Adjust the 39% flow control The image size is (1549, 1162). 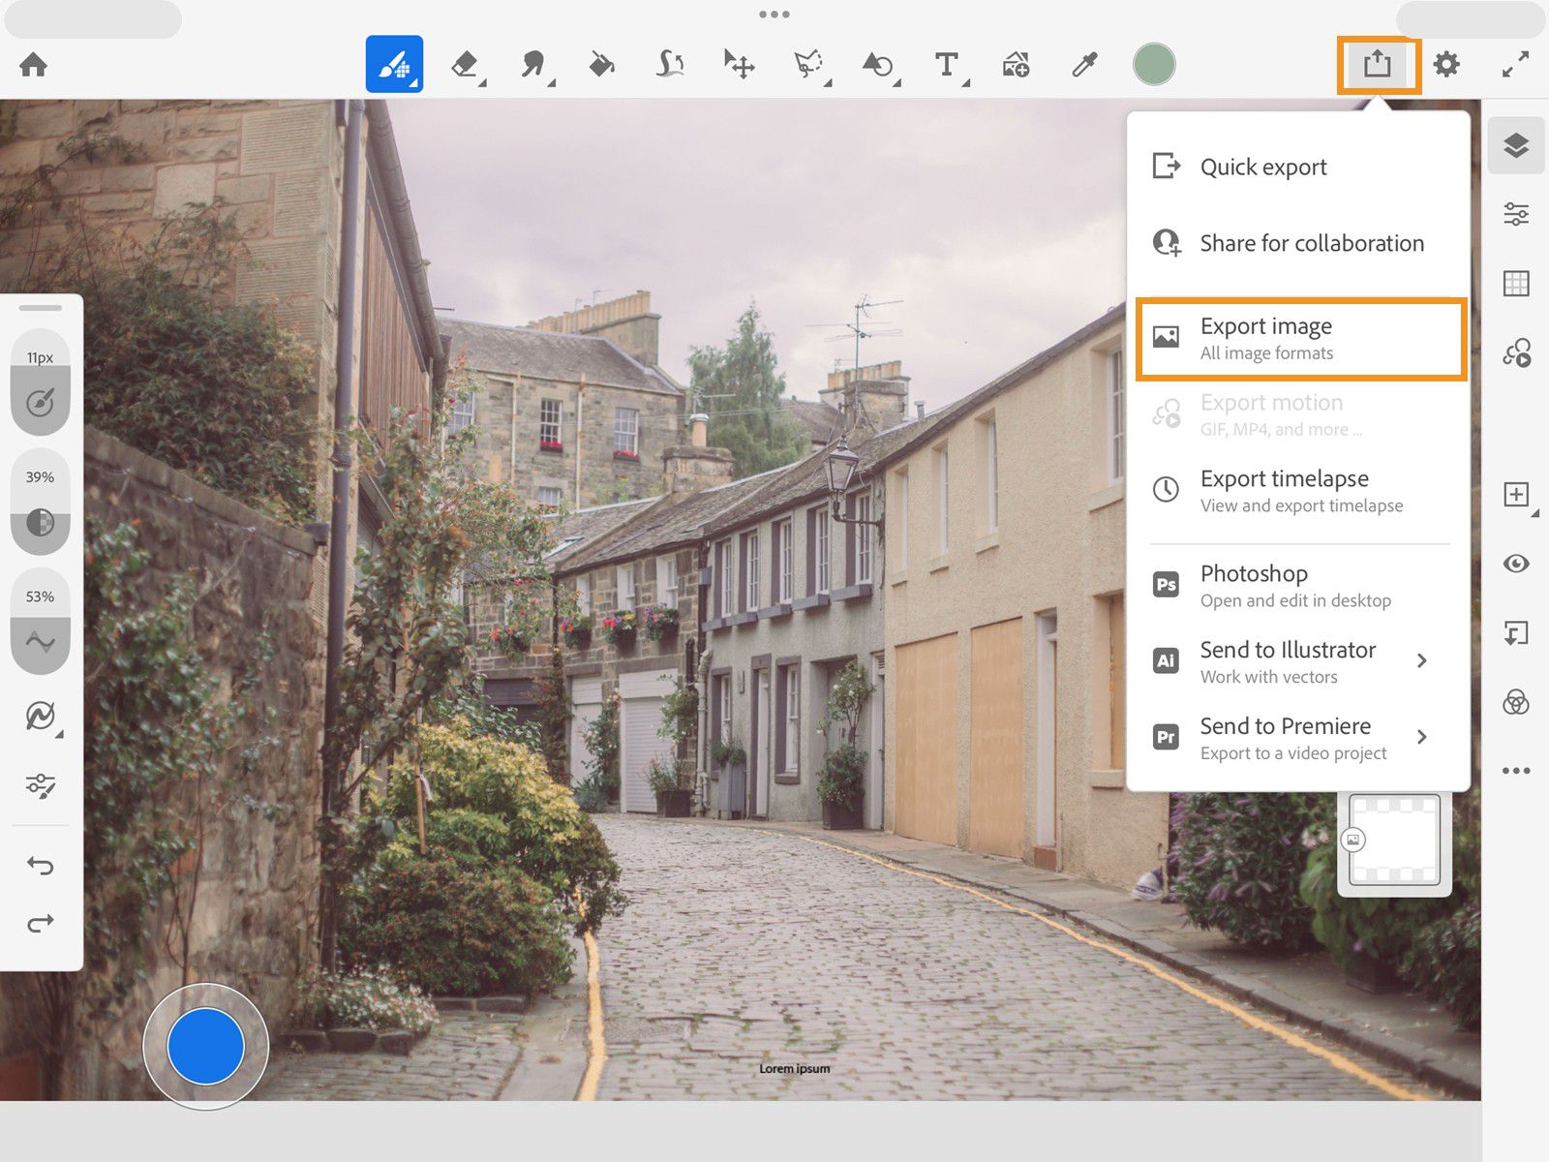(41, 503)
